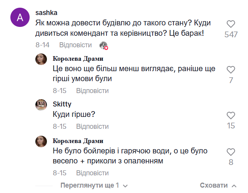The width and height of the screenshot is (248, 193).
Task: Reply to sashka's comment via 'Відповісти'
Action: (x=75, y=45)
